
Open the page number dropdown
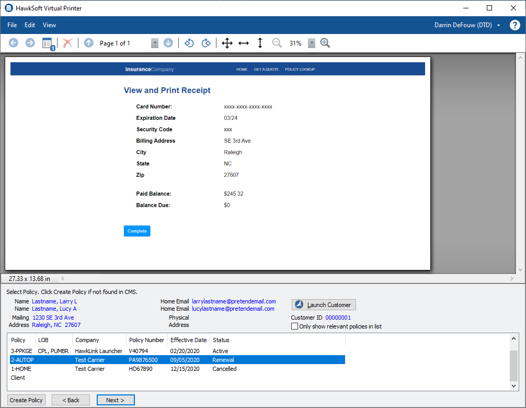(154, 43)
